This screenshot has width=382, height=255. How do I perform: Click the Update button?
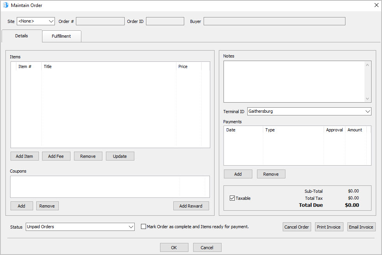[120, 156]
